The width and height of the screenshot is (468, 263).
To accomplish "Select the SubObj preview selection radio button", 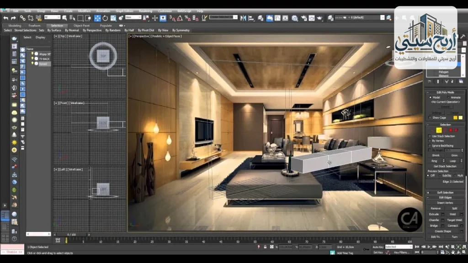I will (x=440, y=175).
